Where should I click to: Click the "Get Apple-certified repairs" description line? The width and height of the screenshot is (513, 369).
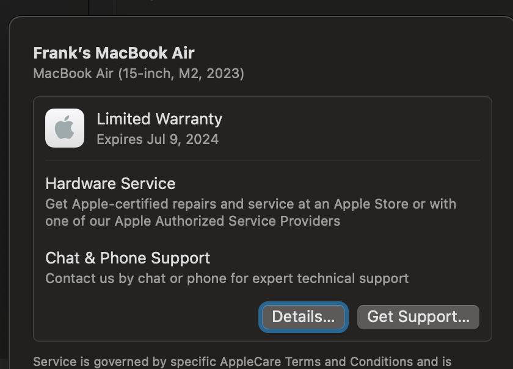pos(250,204)
